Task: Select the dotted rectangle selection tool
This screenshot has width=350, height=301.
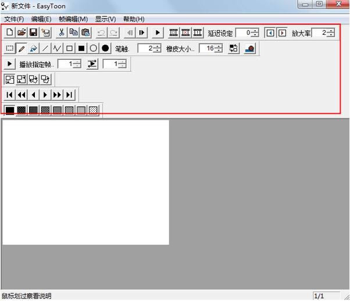Action: 10,48
